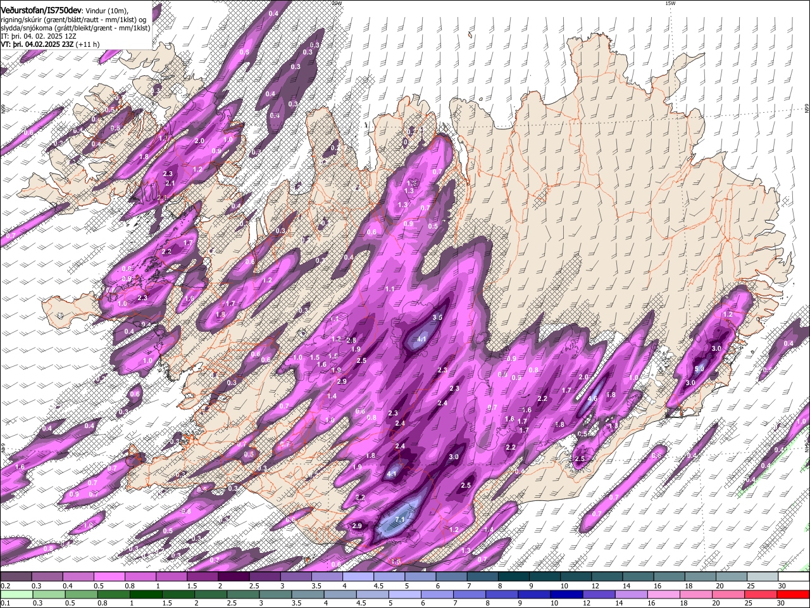Click the darkest purple 2–2.5 swatch in top legend

pos(234,577)
